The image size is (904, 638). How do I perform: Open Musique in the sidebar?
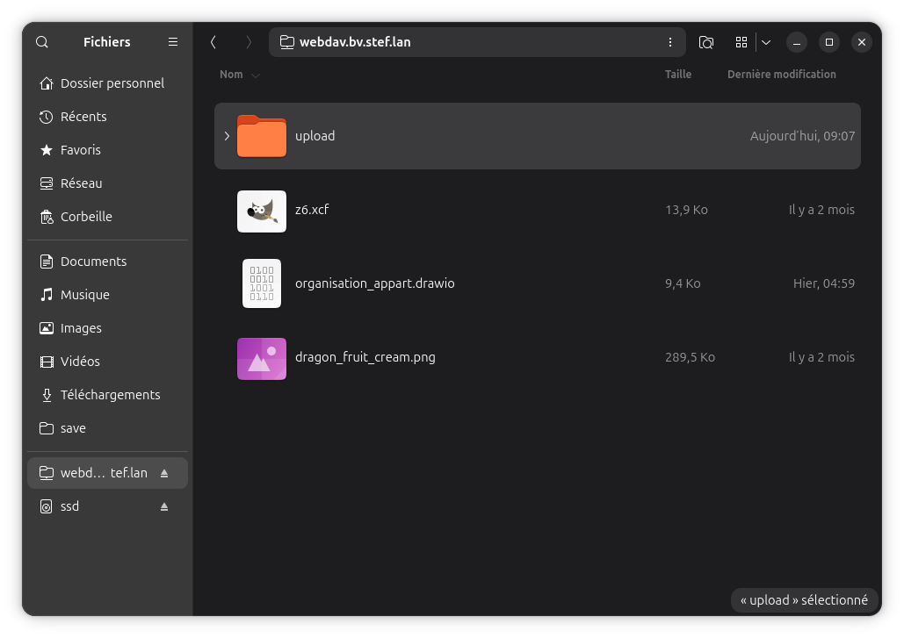point(108,295)
